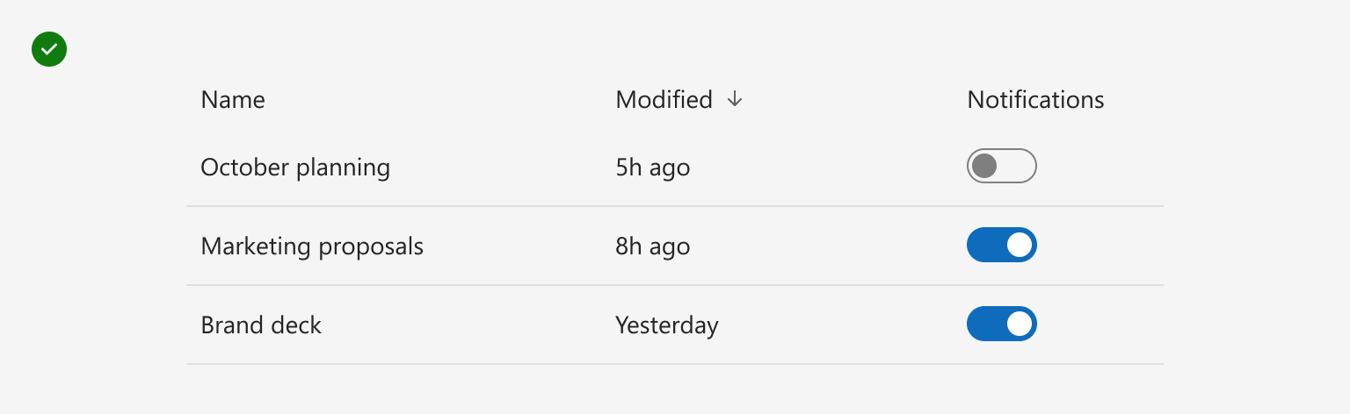Turn off the Brand deck notifications switch

pos(1002,324)
